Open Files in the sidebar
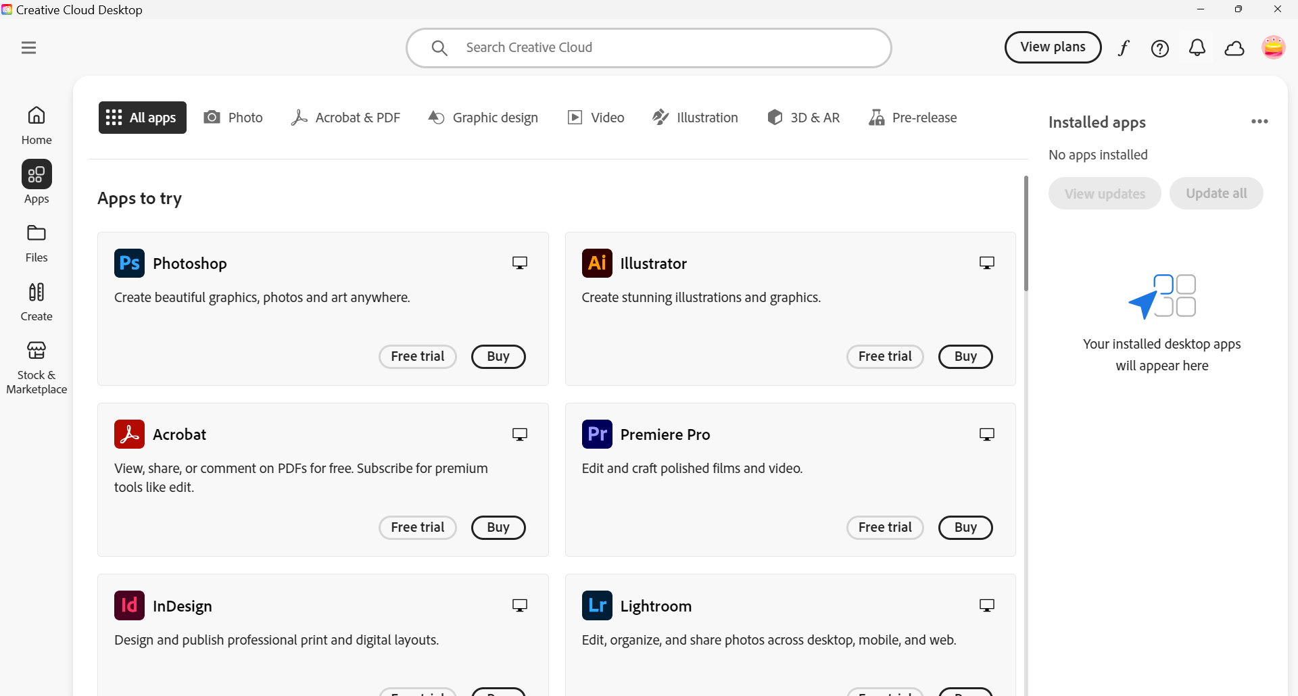The image size is (1298, 696). pos(37,242)
